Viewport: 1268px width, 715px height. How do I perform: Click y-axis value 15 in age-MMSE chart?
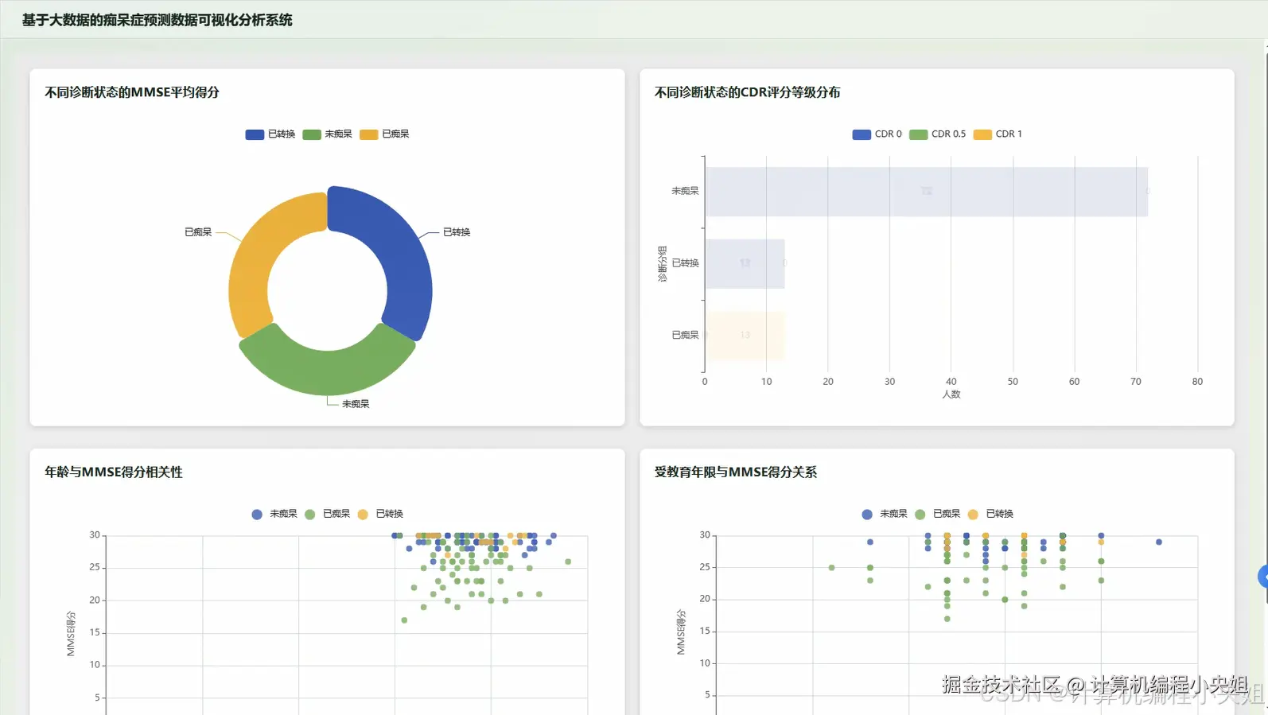(95, 633)
